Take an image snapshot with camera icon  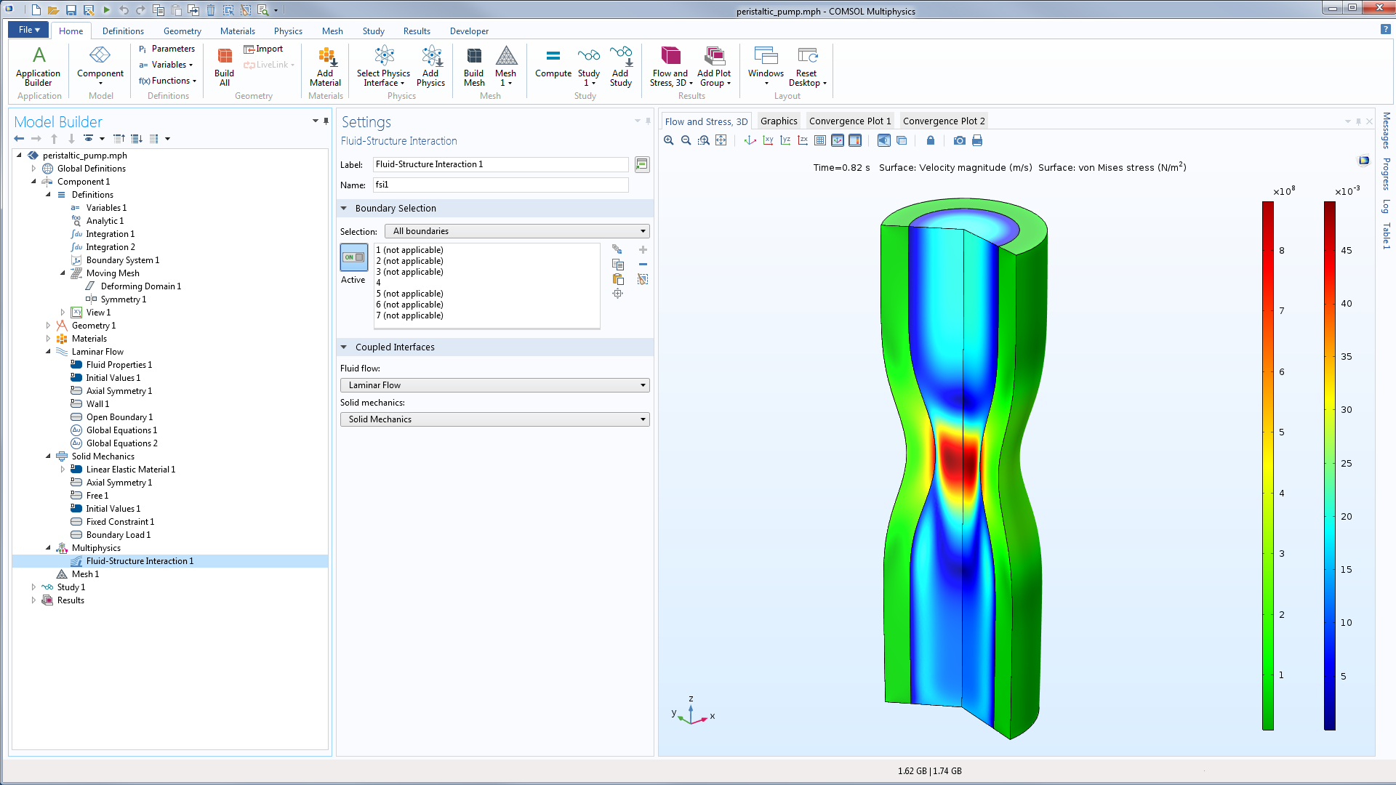(x=960, y=140)
